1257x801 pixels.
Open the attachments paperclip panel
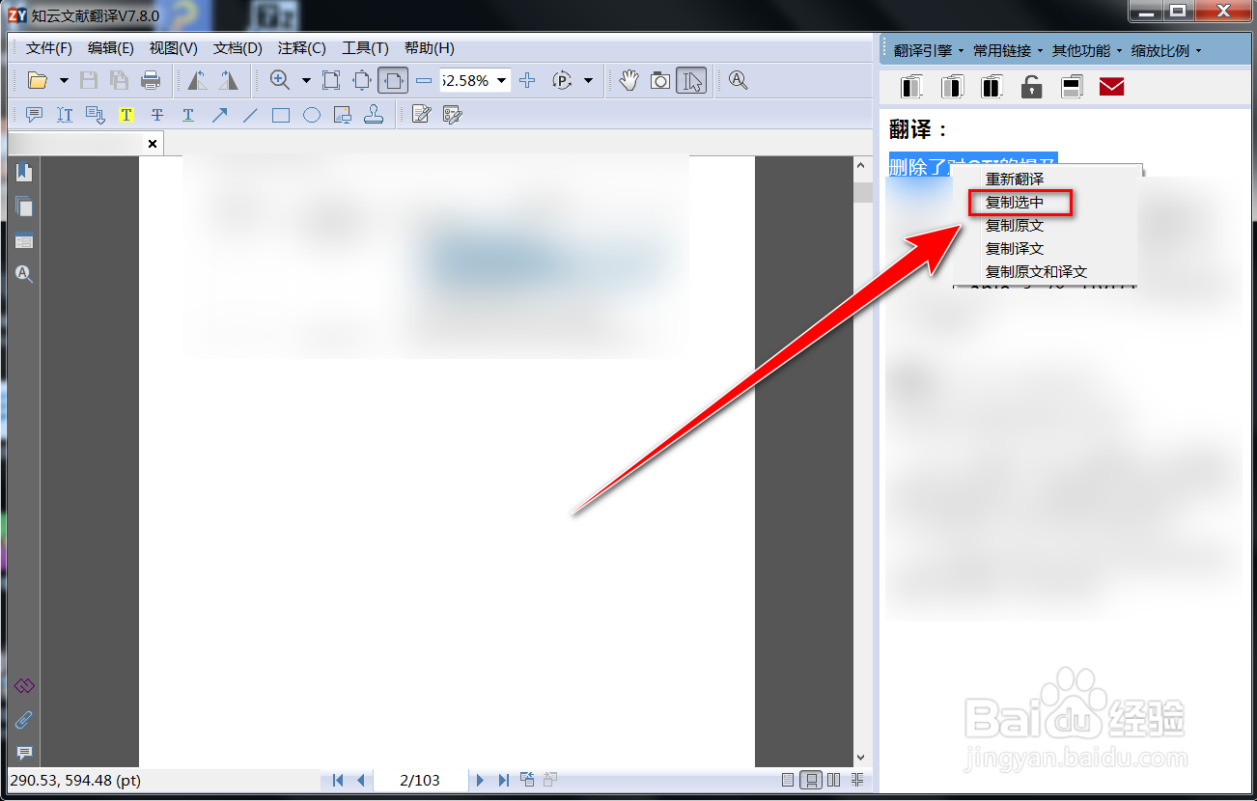(x=24, y=720)
